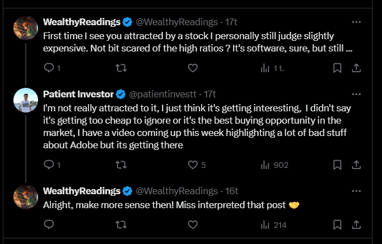Open more options on first WealthyReadings tweet
Viewport: 382px width, 244px height.
[x=356, y=22]
